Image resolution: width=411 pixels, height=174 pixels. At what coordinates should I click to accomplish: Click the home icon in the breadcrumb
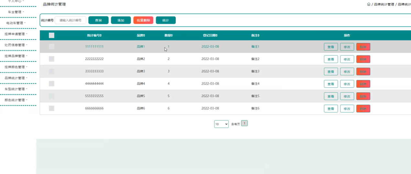[x=369, y=5]
